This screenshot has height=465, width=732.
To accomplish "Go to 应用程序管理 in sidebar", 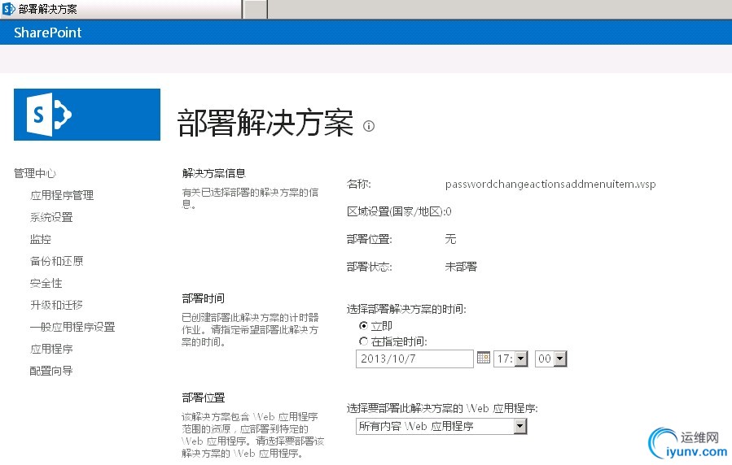I will [x=62, y=195].
